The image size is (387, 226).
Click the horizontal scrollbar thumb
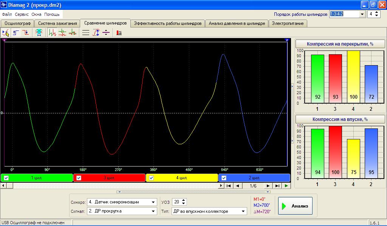pyautogui.click(x=10, y=186)
